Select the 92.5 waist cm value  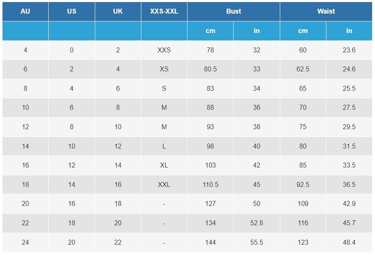(x=303, y=184)
